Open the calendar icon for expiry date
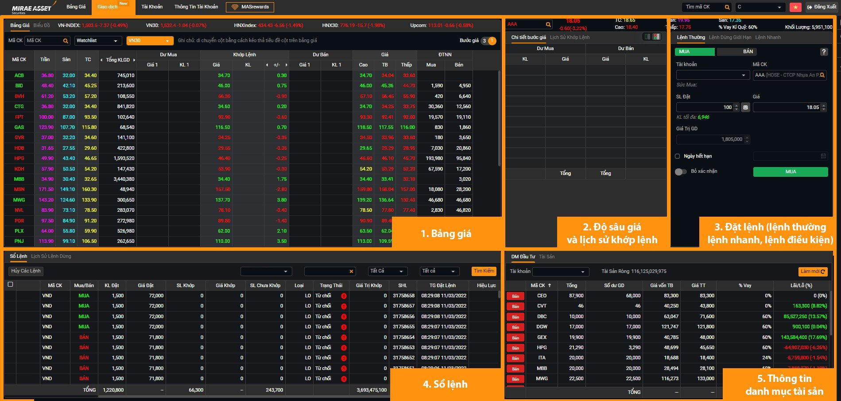Image resolution: width=841 pixels, height=401 pixels. click(x=823, y=156)
